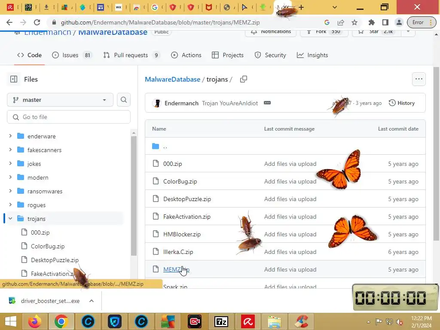This screenshot has width=440, height=330.
Task: Open a new browser tab with plus
Action: tap(301, 7)
